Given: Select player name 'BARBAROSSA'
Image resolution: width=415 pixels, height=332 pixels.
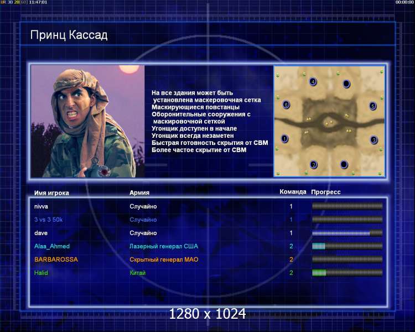Looking at the screenshot, I should (56, 260).
